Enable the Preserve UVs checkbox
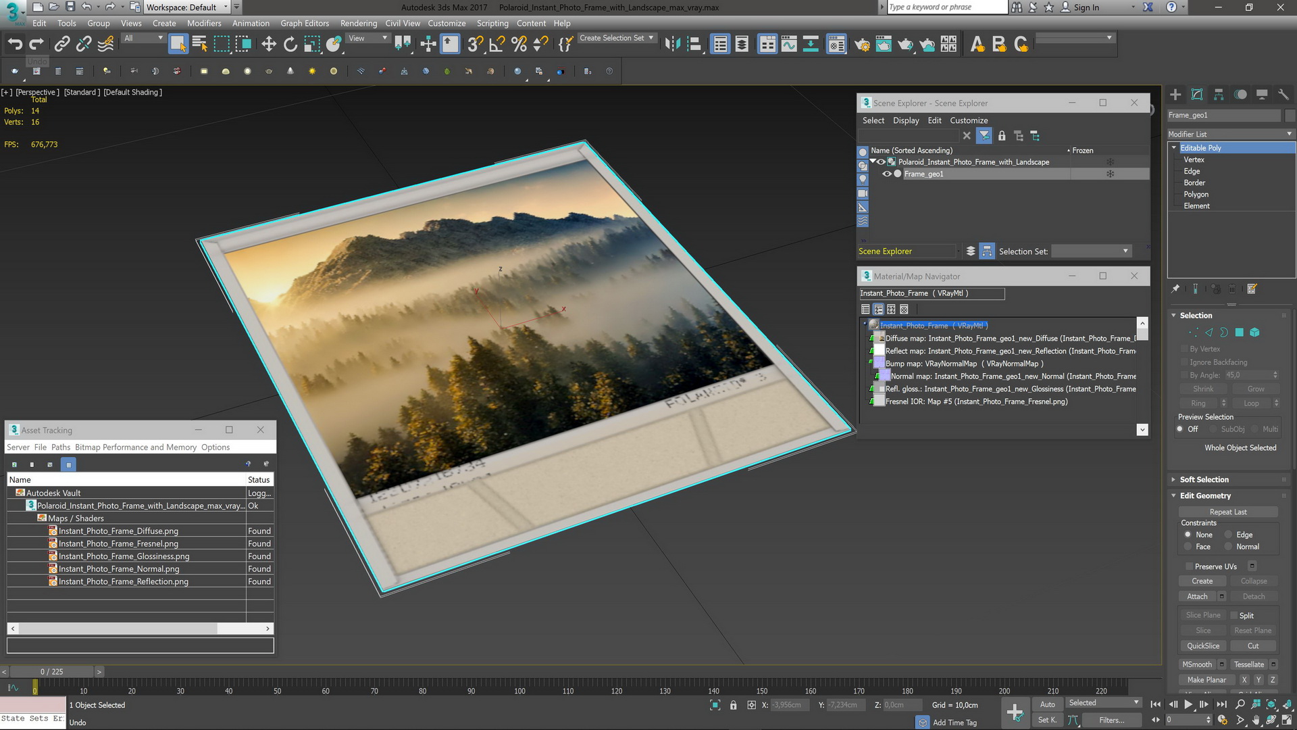Image resolution: width=1297 pixels, height=730 pixels. (x=1190, y=566)
